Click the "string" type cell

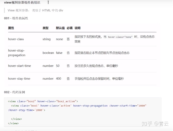pyautogui.click(x=47, y=39)
